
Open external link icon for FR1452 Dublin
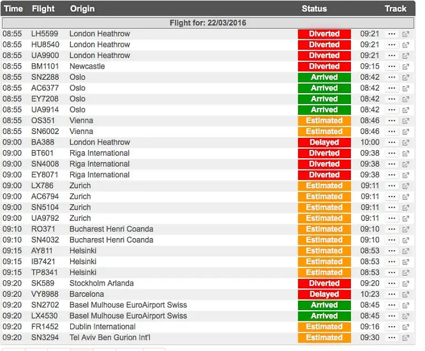click(406, 327)
